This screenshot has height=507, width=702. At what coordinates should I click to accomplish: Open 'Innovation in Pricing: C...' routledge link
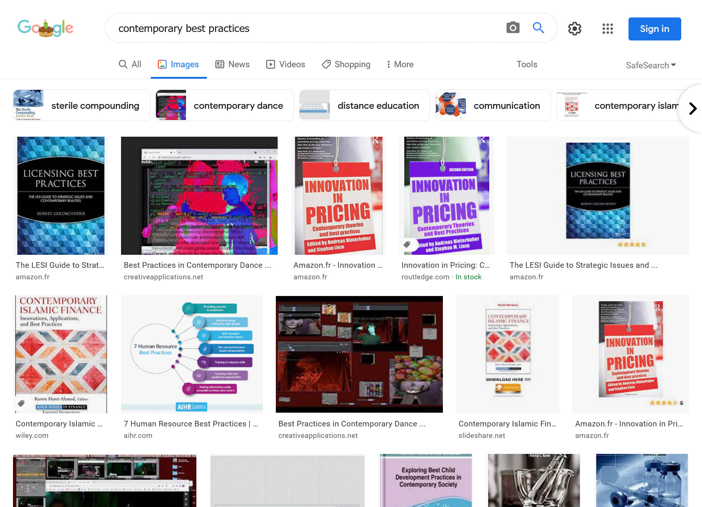[445, 265]
